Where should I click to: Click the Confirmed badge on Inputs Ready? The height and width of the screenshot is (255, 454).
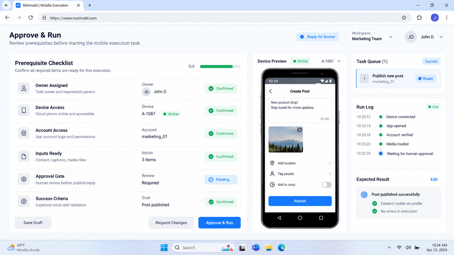click(x=221, y=156)
